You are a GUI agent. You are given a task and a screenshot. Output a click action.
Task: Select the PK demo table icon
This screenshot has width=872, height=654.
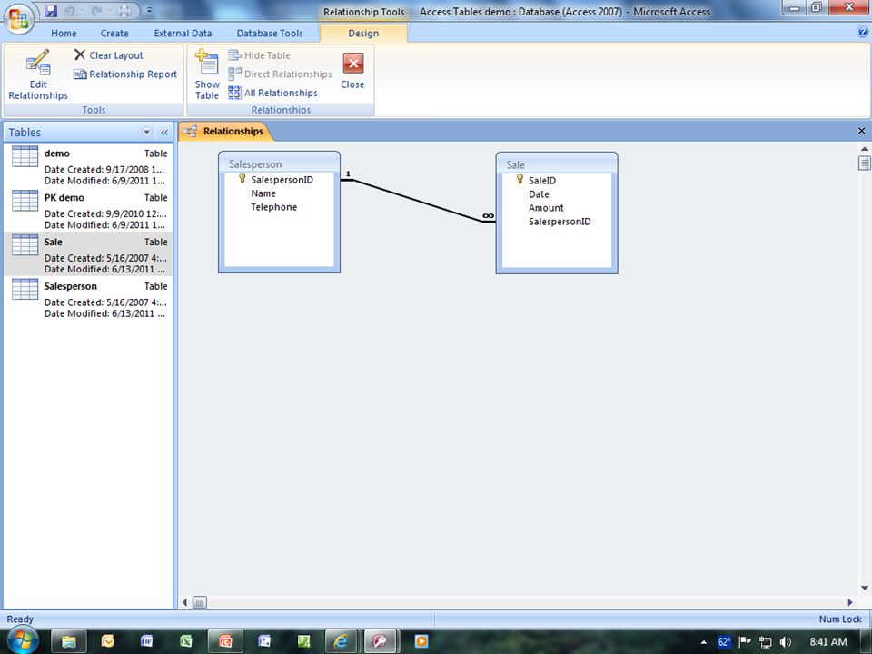(x=25, y=200)
